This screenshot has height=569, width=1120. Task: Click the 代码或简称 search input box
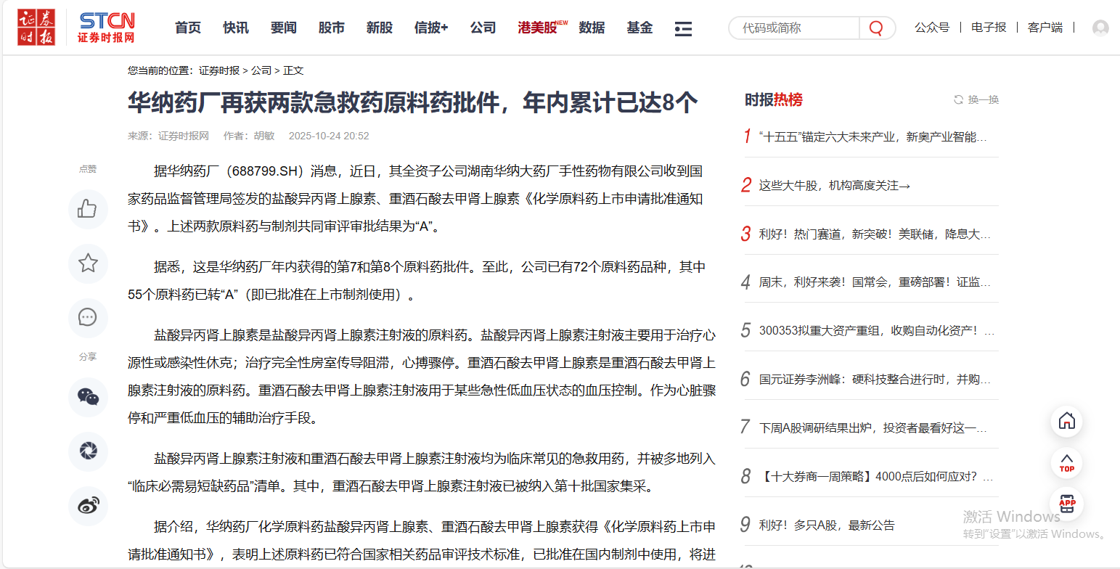[x=791, y=28]
